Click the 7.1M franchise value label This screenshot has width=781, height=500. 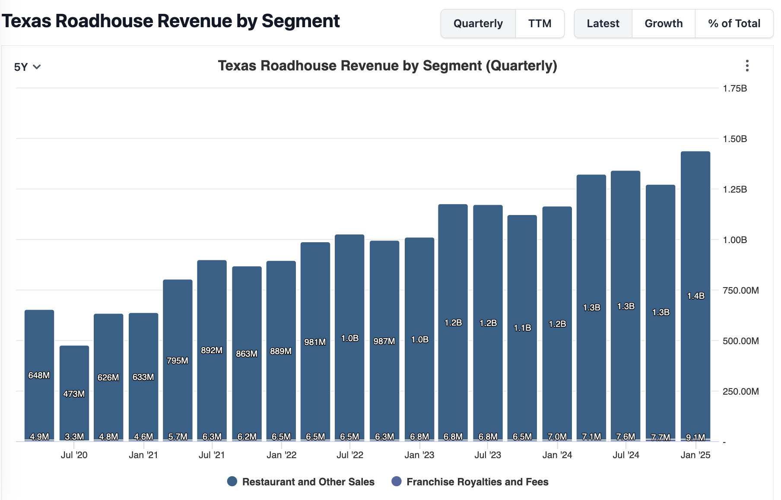point(591,437)
